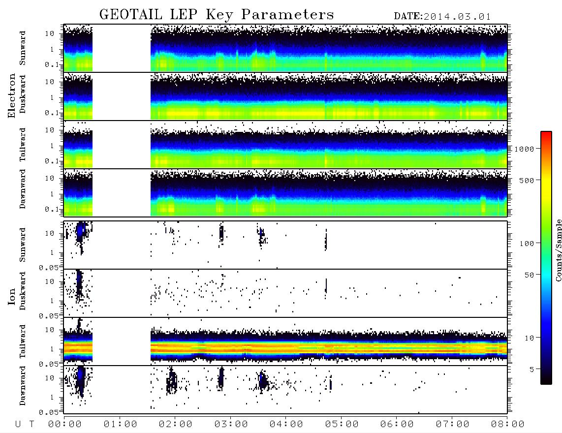Click the '500' color bar tick value

527,180
